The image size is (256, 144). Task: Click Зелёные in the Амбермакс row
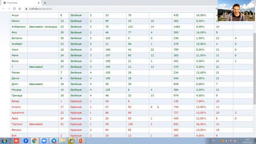pos(76,27)
